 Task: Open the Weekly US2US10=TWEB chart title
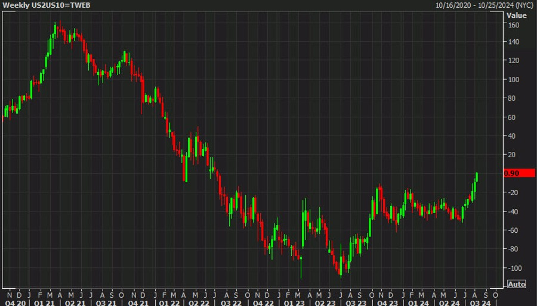(x=46, y=5)
